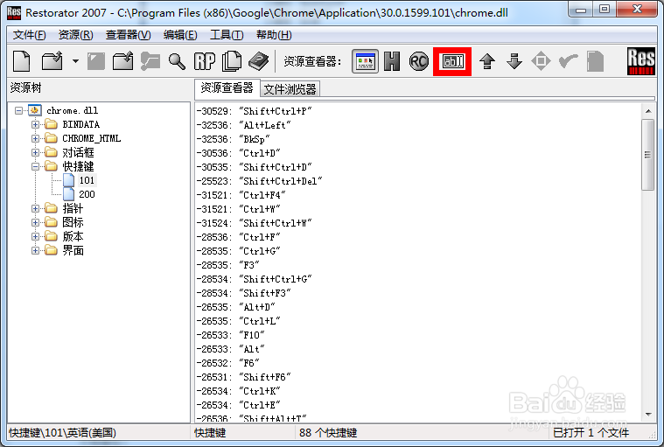Click the Res logo at toolbar right
Screen dimensions: 664x447
[x=640, y=61]
